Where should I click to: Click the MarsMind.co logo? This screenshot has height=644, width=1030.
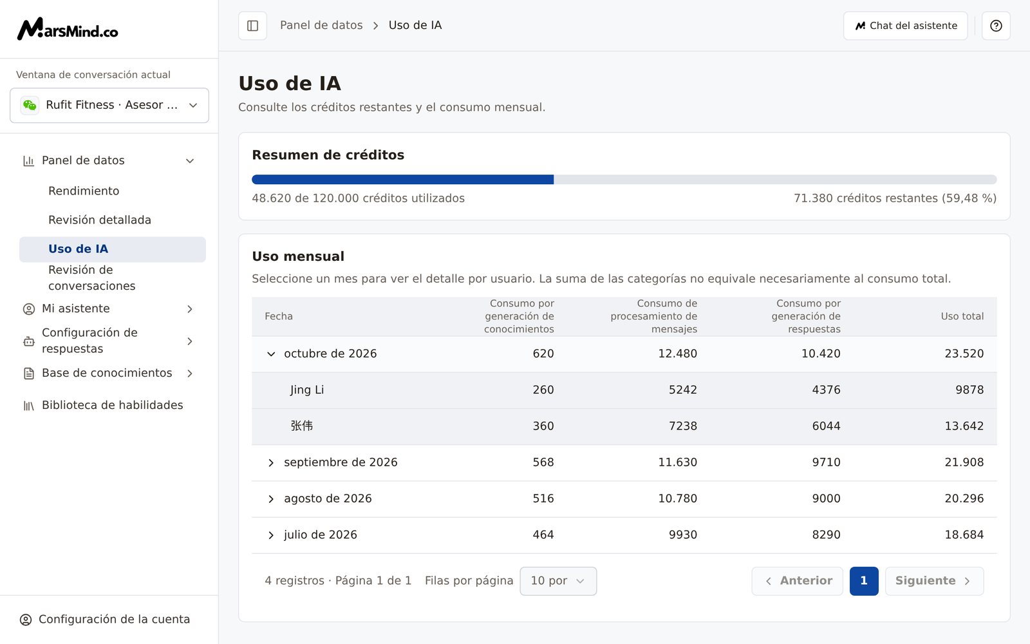(x=68, y=29)
